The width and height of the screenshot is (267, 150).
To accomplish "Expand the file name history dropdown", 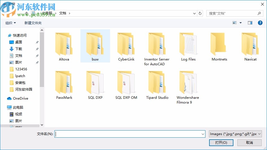I will pos(203,134).
